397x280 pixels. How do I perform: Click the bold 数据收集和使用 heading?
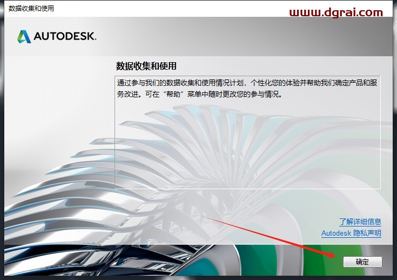[146, 66]
